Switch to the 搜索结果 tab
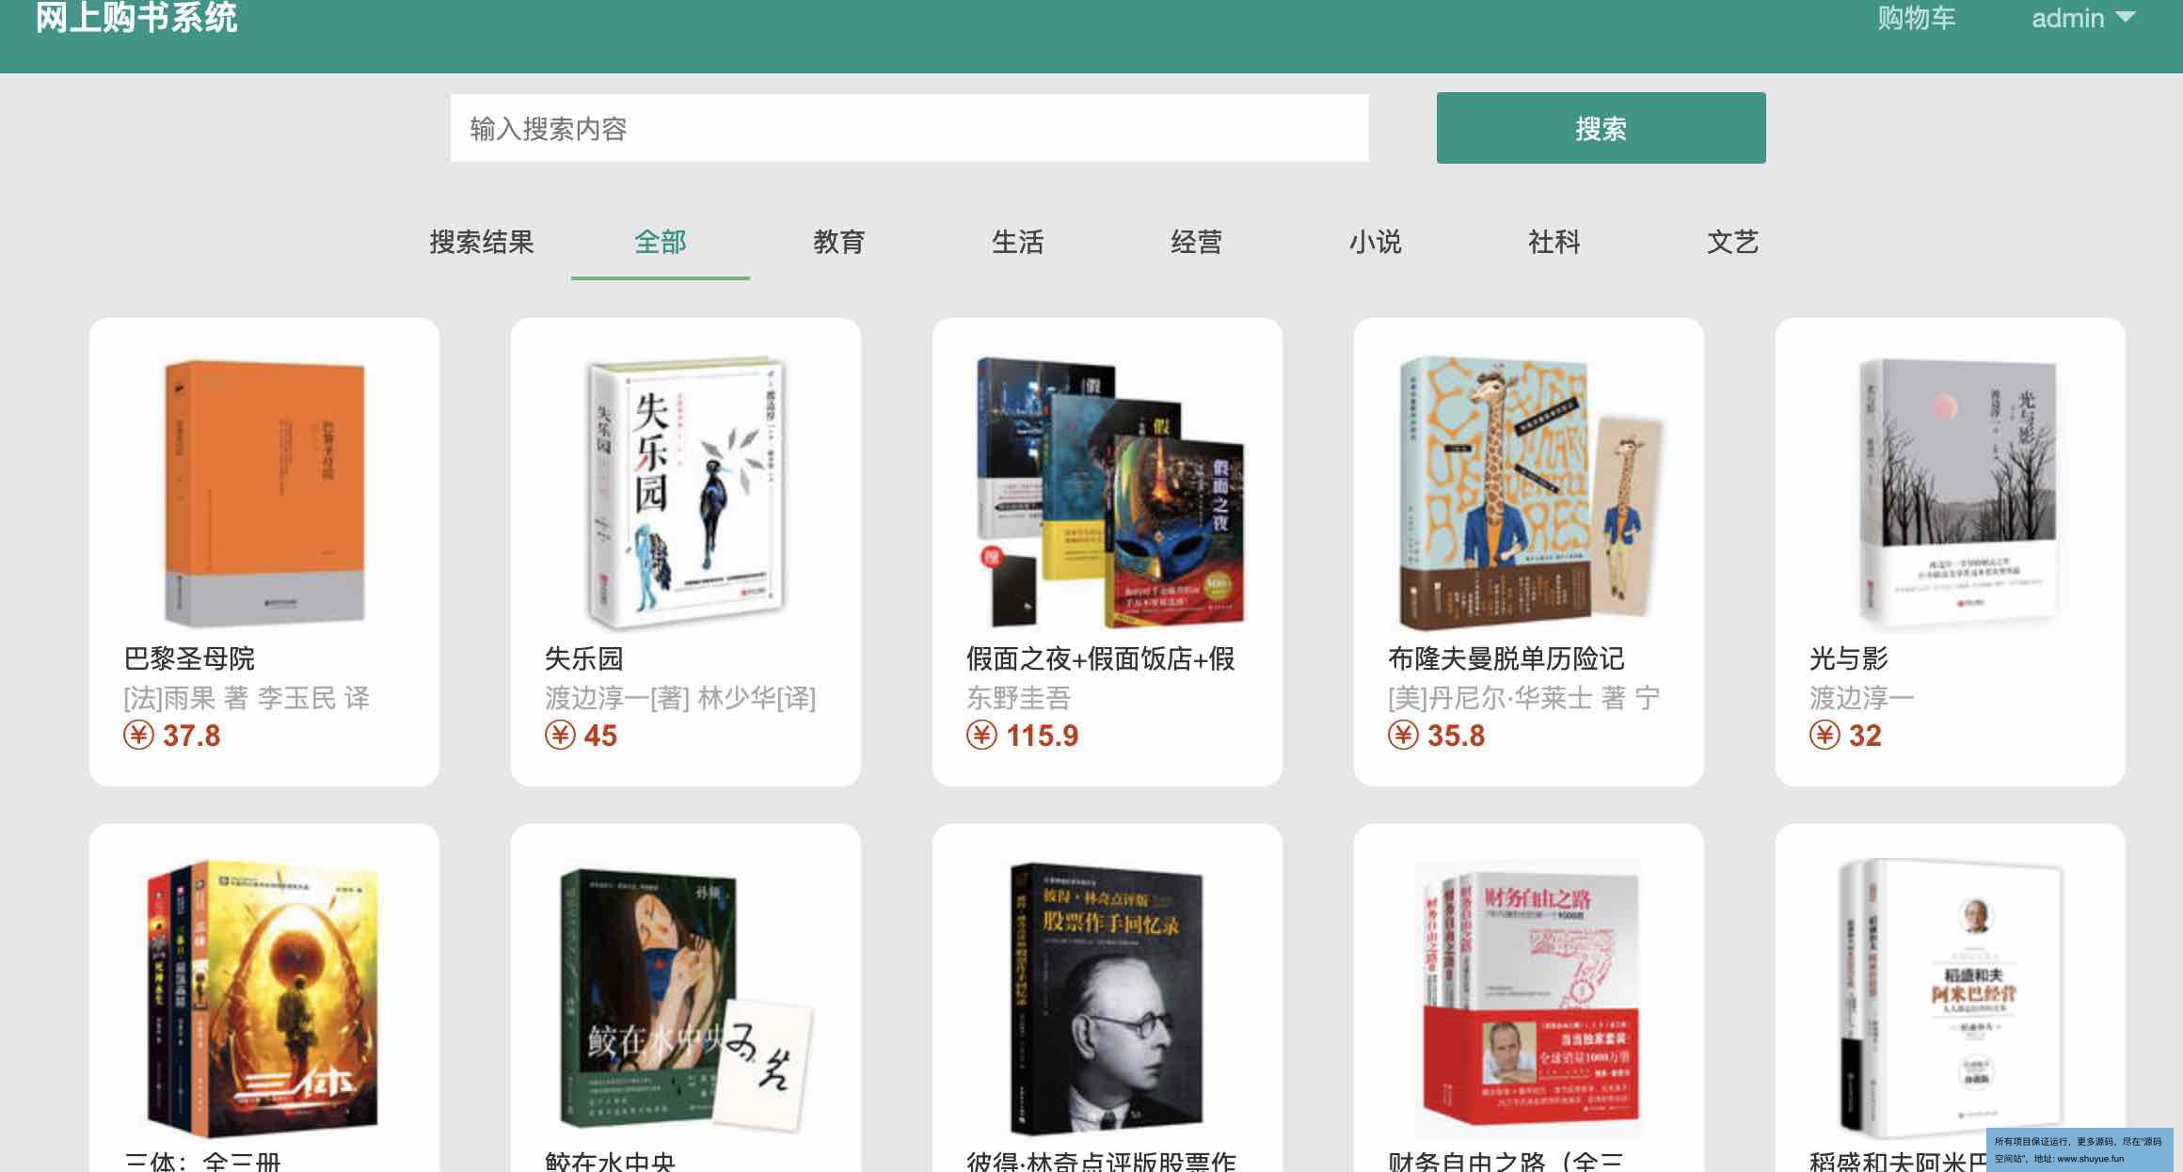Screen dimensions: 2183x1172 tap(482, 242)
